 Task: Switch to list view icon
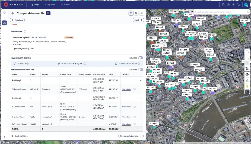tap(136, 13)
